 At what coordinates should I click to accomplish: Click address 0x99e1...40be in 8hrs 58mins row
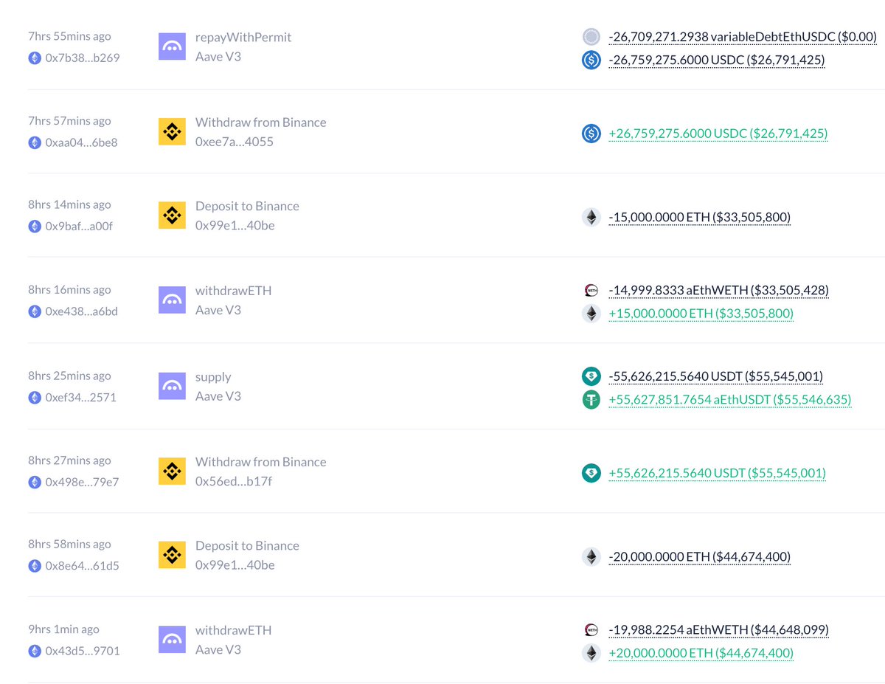click(235, 565)
